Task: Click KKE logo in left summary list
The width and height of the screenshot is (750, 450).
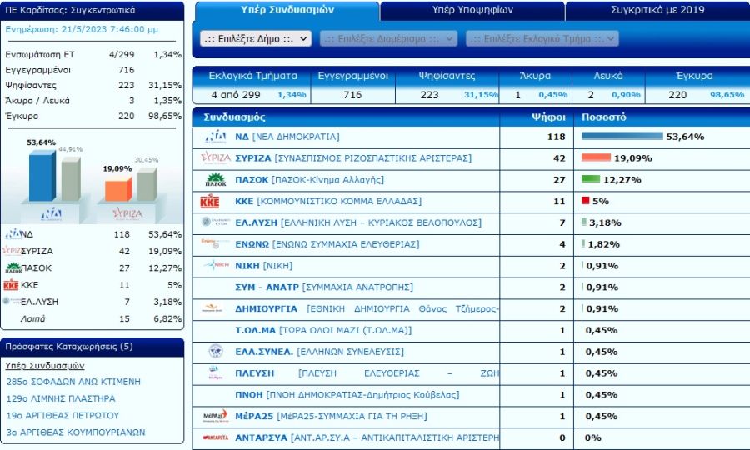Action: click(x=11, y=285)
